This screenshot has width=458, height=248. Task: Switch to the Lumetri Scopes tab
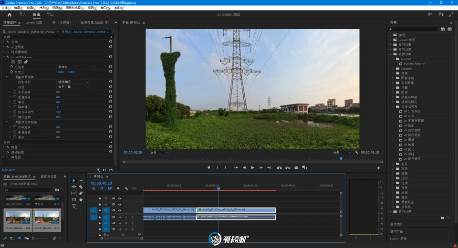(x=34, y=22)
